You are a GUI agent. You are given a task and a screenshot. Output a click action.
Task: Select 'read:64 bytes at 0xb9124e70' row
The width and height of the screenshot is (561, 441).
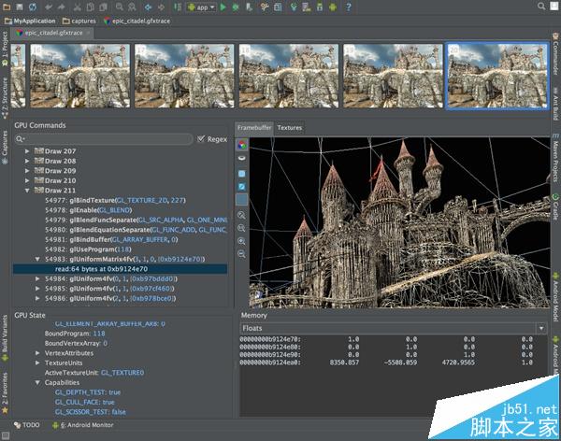click(x=120, y=269)
